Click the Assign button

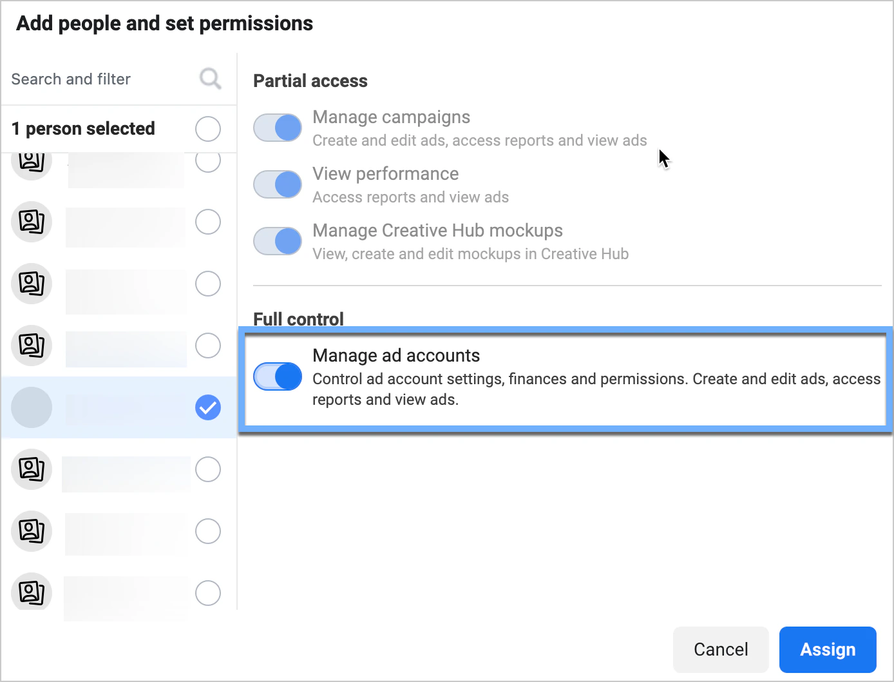827,649
